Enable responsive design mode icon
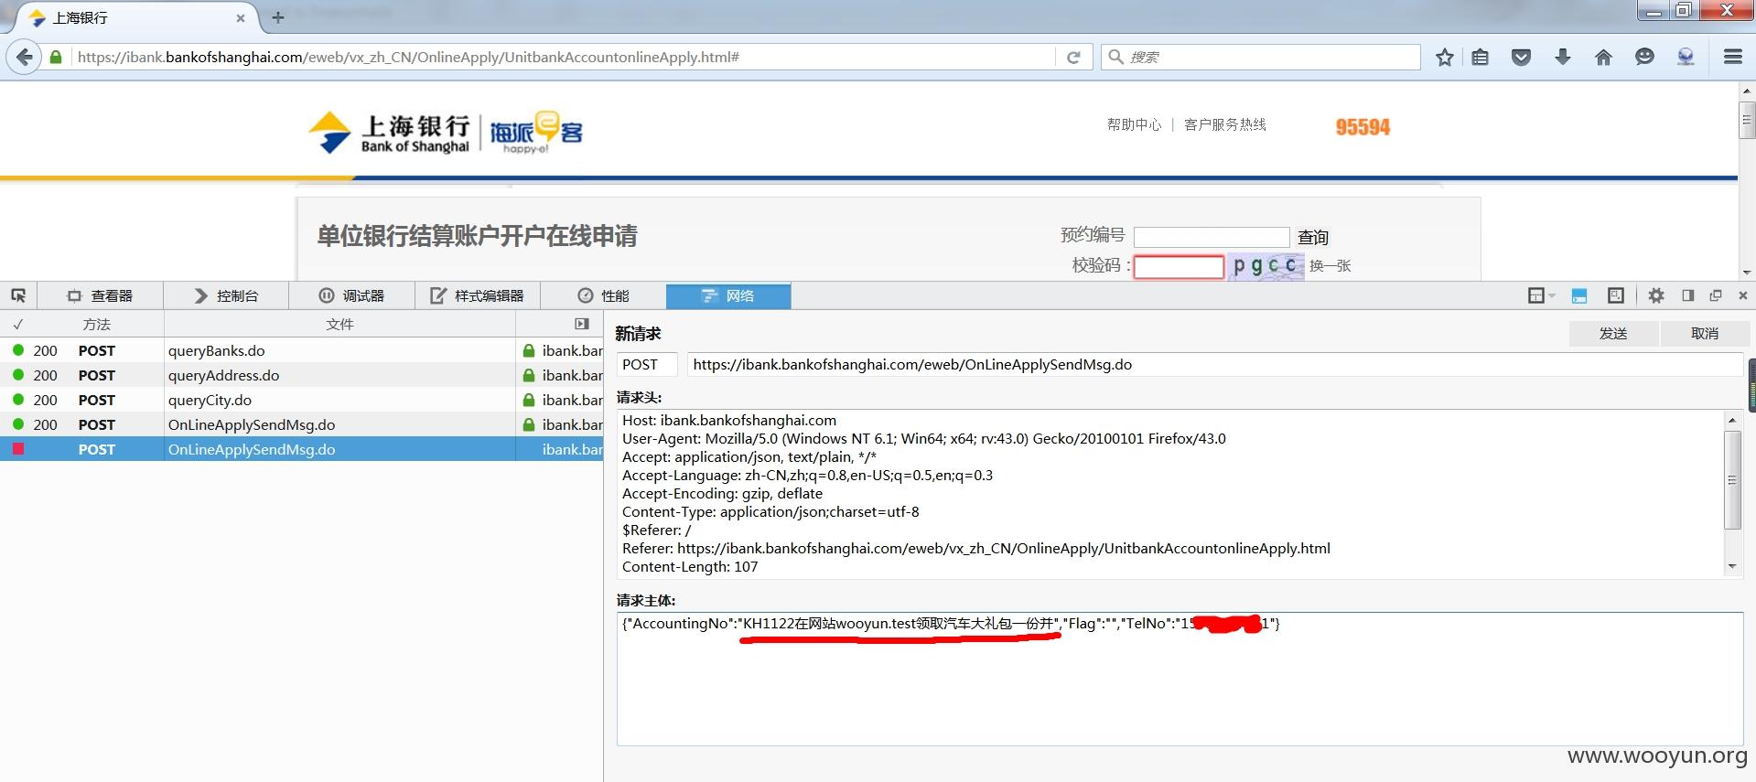 (1616, 295)
